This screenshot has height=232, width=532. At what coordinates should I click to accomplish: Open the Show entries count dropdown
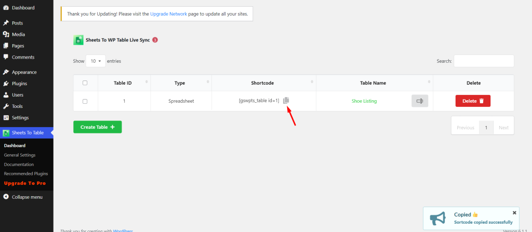[x=96, y=61]
